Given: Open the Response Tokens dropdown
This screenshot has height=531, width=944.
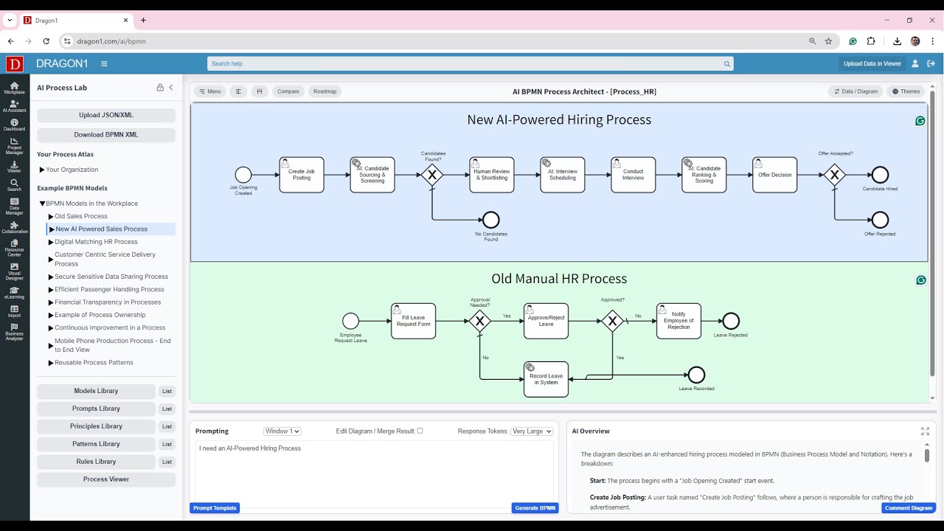Looking at the screenshot, I should pos(531,431).
